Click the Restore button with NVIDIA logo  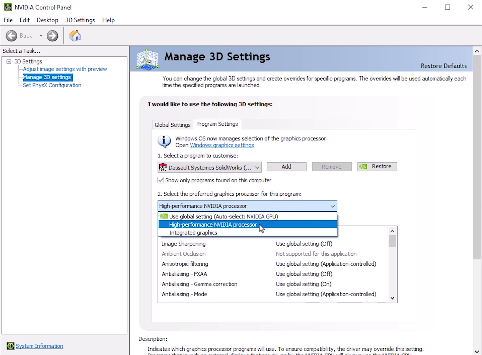[377, 167]
